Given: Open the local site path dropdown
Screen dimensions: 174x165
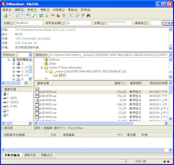Looking at the screenshot, I should coord(30,55).
